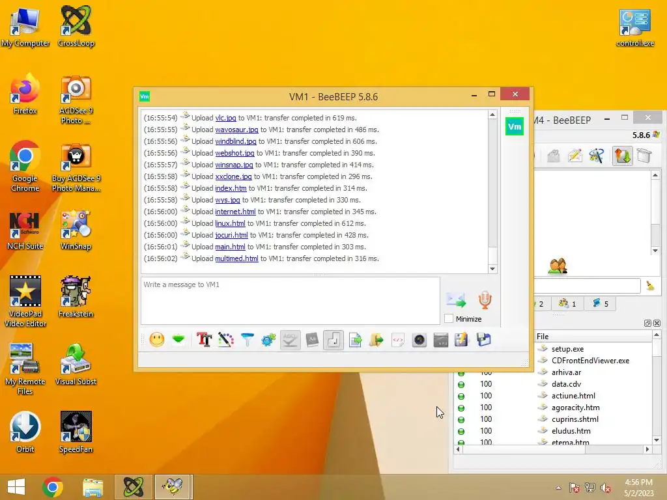Screen dimensions: 667x500
Task: Open the font color pencil tool
Action: 226,340
